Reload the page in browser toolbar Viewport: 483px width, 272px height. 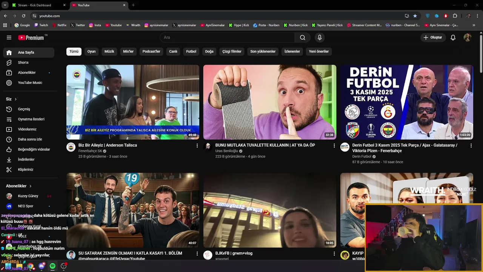pyautogui.click(x=23, y=16)
